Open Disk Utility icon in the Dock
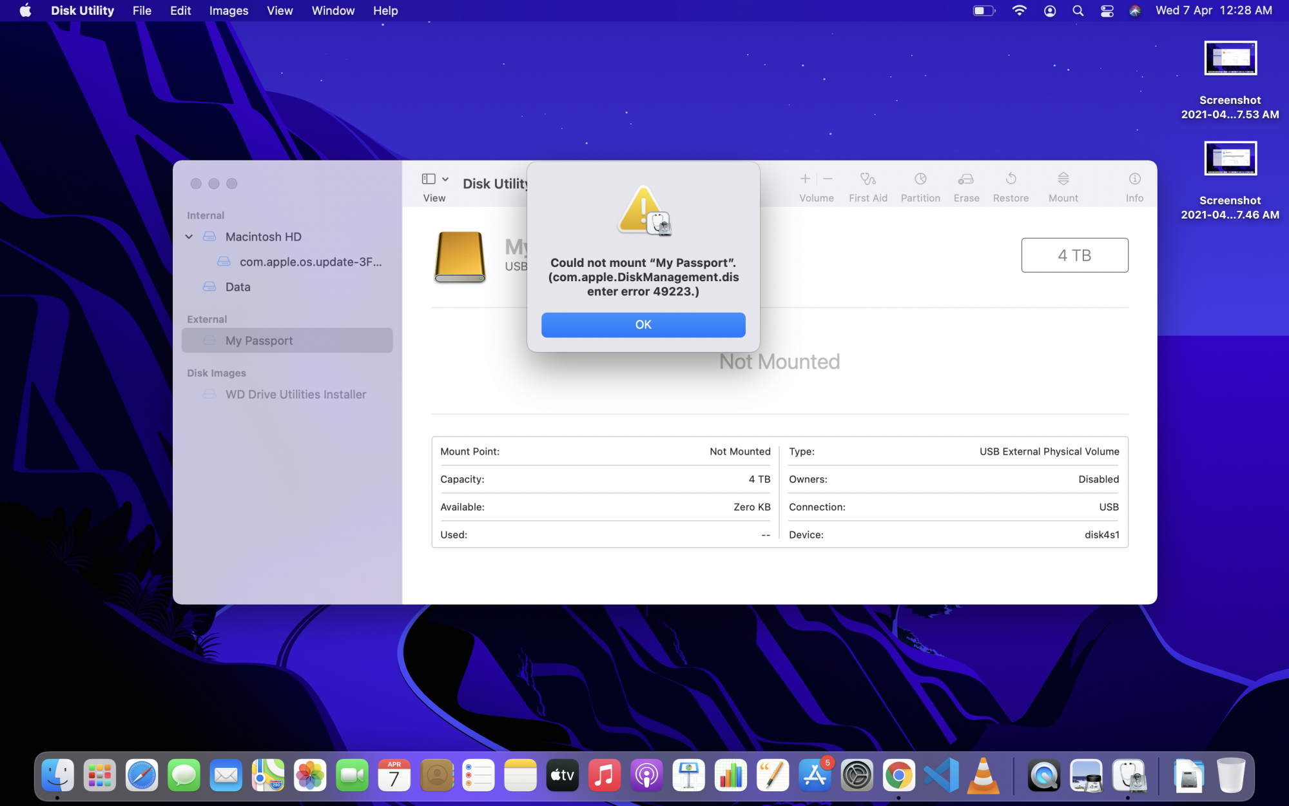The height and width of the screenshot is (806, 1289). point(1129,775)
